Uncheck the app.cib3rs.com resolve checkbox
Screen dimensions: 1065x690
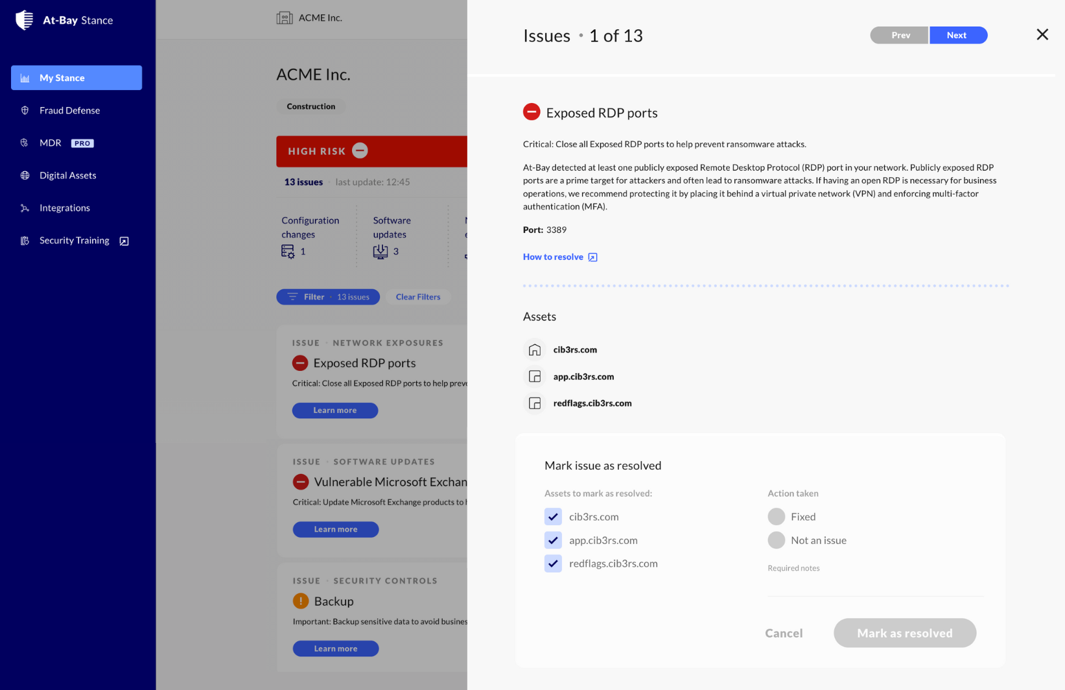(553, 540)
